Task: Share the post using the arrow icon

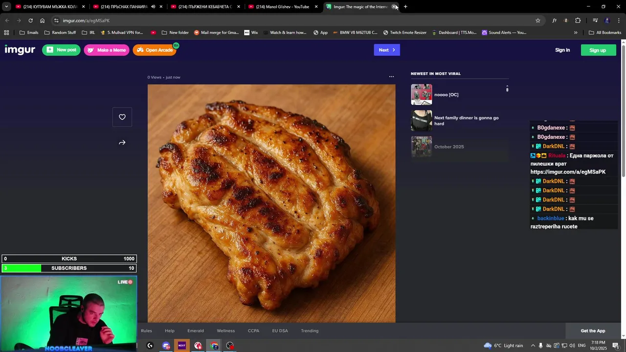Action: coord(122,143)
